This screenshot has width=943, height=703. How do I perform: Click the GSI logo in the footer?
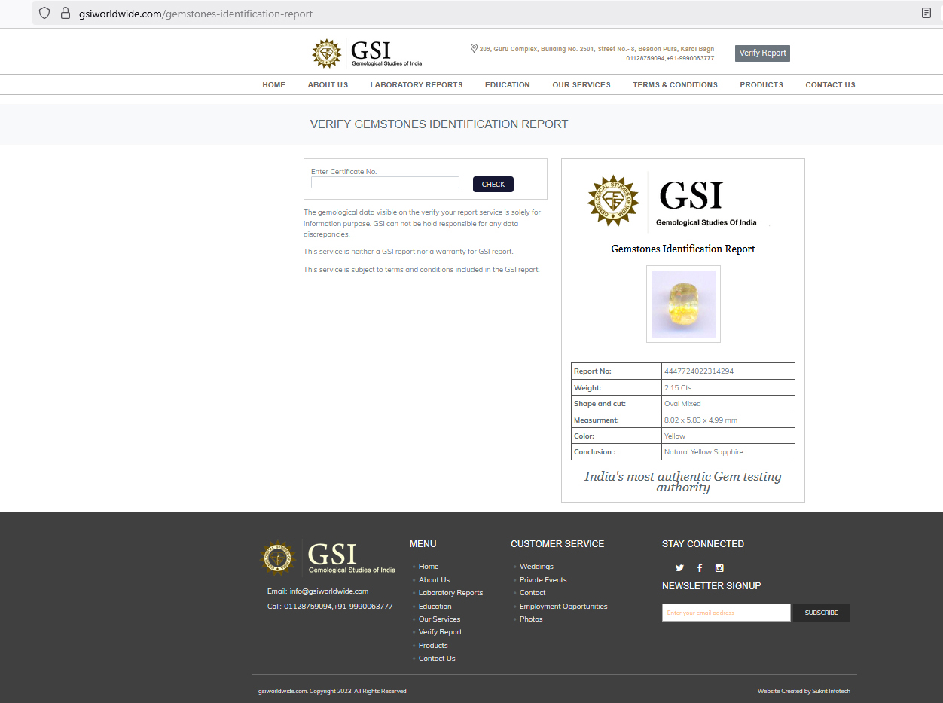click(x=328, y=558)
